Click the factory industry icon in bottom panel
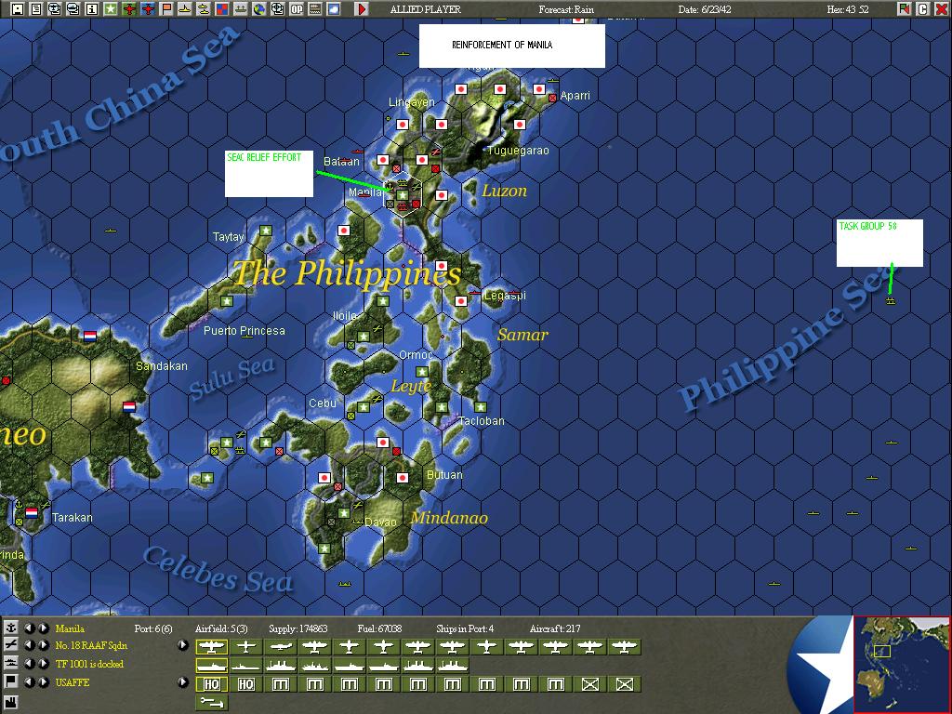Viewport: 952px width, 714px height. [11, 703]
